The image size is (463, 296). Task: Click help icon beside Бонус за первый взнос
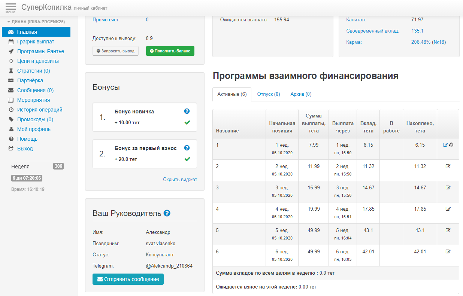(187, 148)
